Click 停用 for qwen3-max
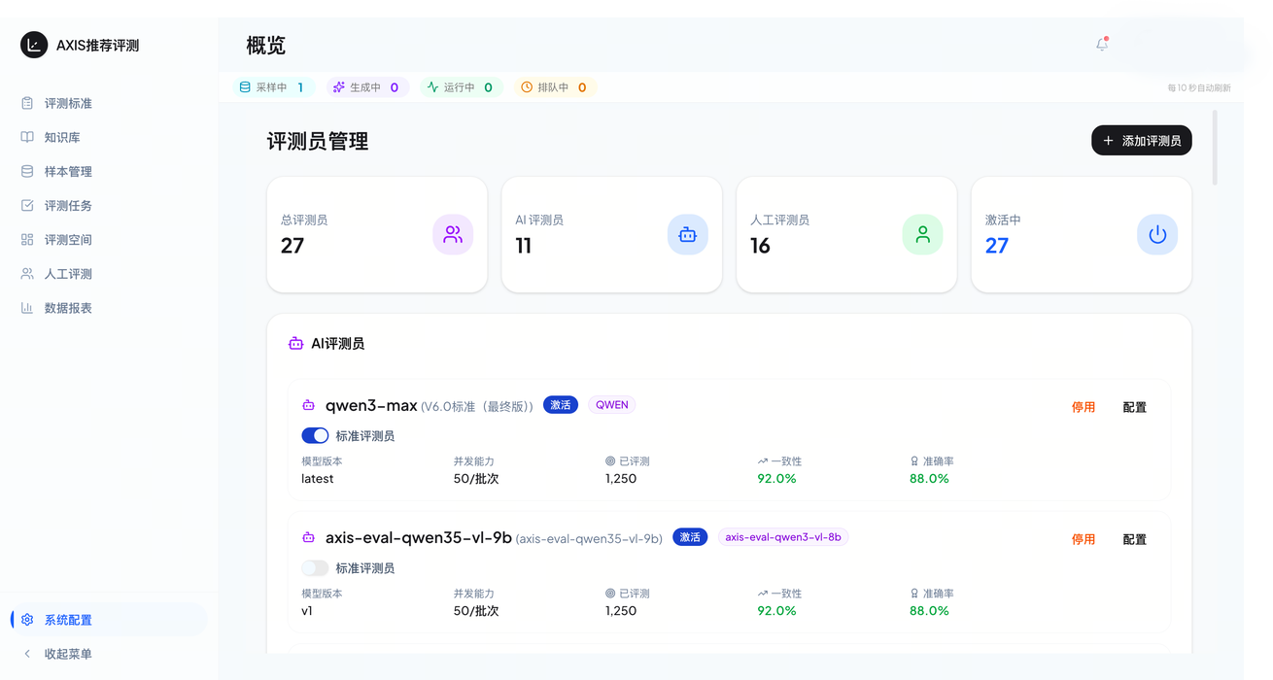Screen dimensions: 1273x680 tap(1084, 407)
